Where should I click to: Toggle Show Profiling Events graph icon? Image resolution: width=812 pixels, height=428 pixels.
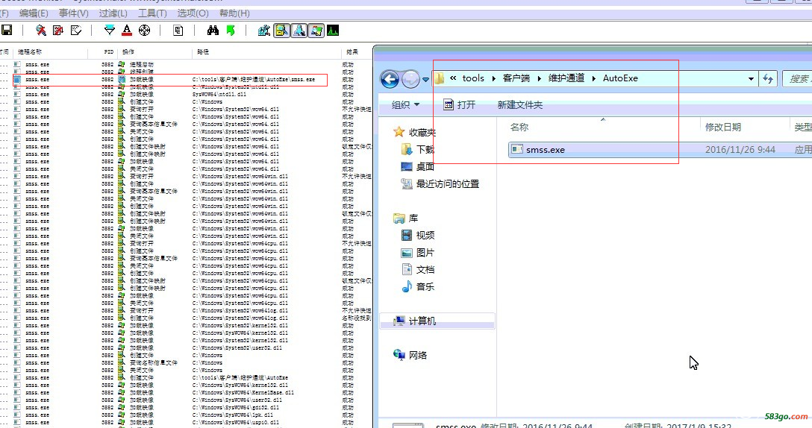click(x=333, y=31)
